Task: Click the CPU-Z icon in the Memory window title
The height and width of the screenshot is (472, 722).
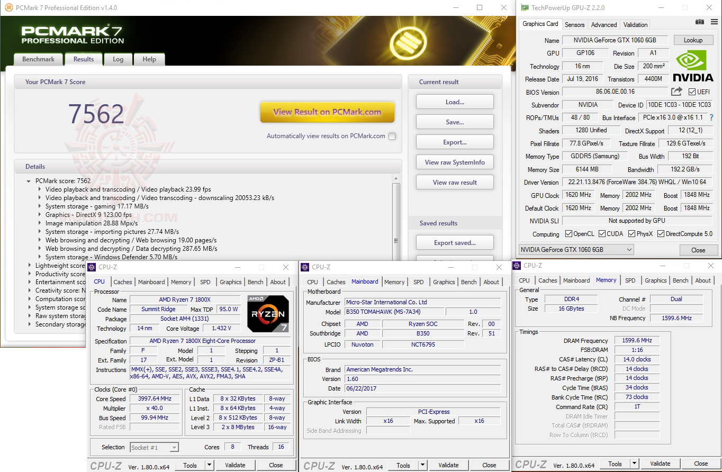Action: (x=517, y=266)
